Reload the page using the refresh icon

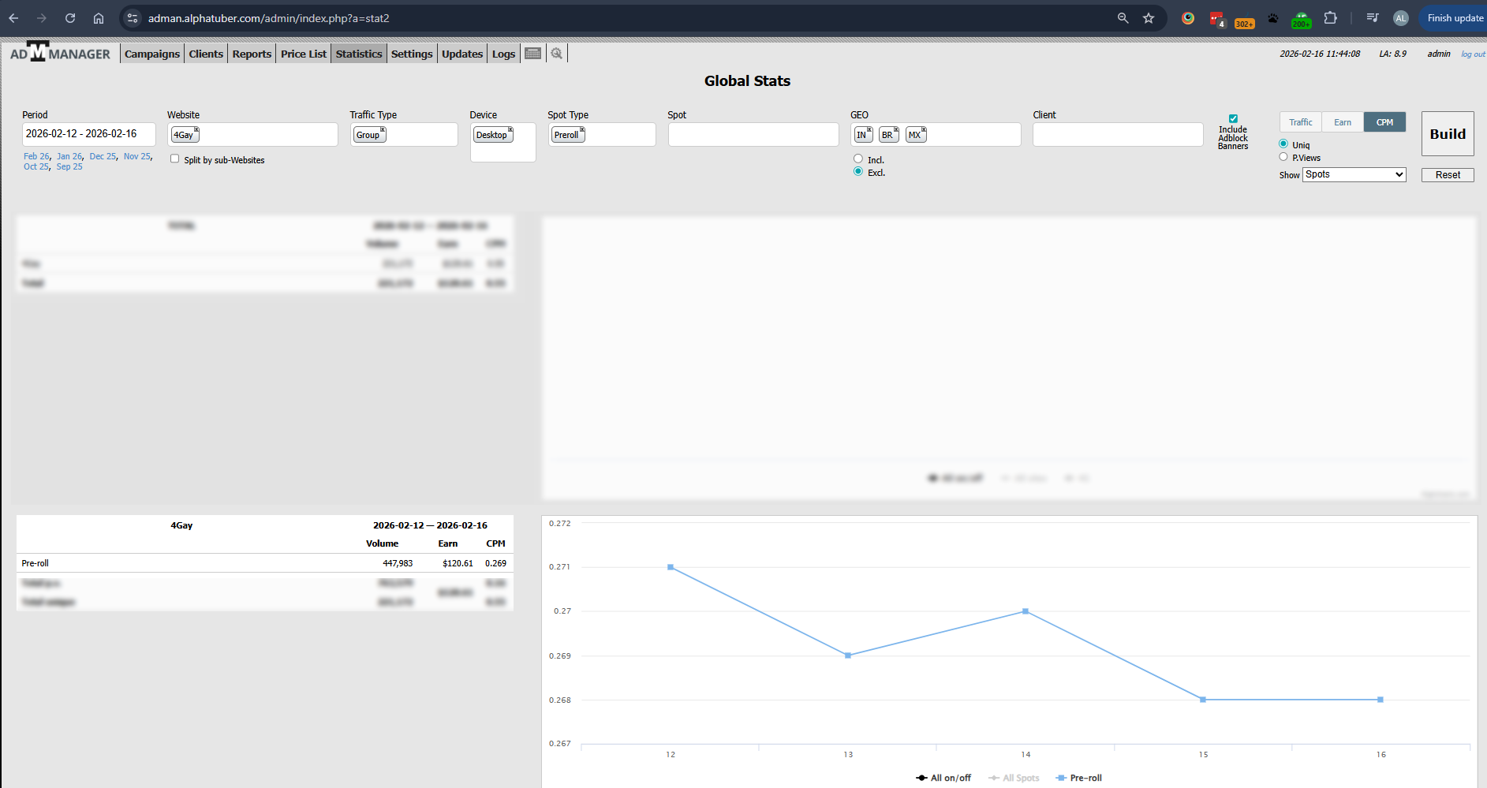70,18
